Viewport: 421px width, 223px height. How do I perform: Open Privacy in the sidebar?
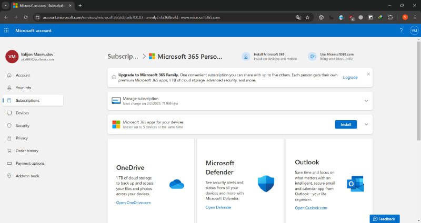(x=33, y=138)
